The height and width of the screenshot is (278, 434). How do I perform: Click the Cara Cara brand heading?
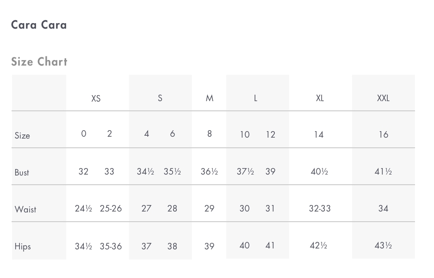(39, 25)
